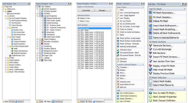Viewport: 188px width, 103px height.
Task: Expand Initial Conditions node in View navigator
Action: pos(37,39)
